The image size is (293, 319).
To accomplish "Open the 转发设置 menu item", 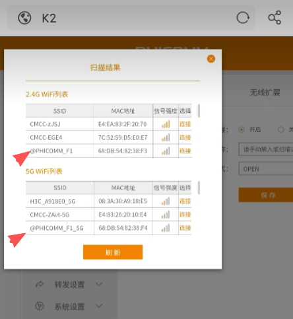I will pos(69,285).
